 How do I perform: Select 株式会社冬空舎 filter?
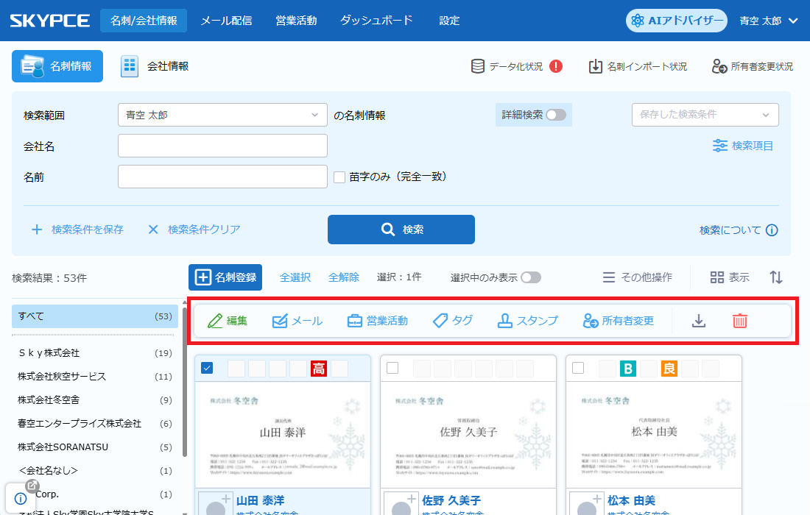click(x=95, y=400)
